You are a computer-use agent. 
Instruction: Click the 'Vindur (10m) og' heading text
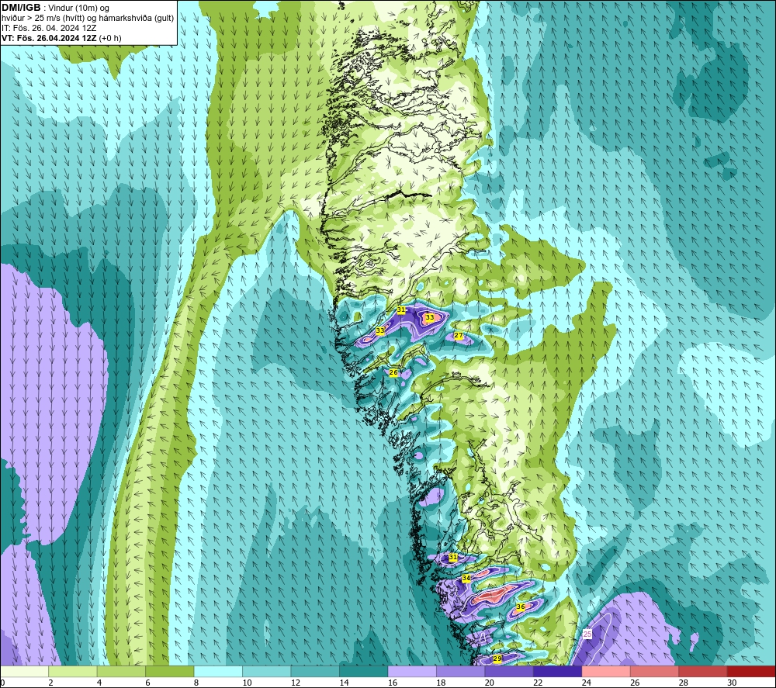[78, 9]
